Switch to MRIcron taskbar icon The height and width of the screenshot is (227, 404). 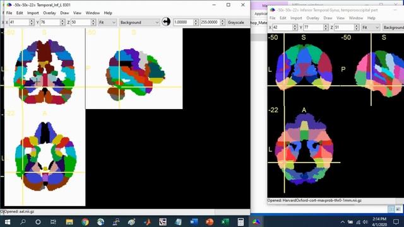click(256, 221)
